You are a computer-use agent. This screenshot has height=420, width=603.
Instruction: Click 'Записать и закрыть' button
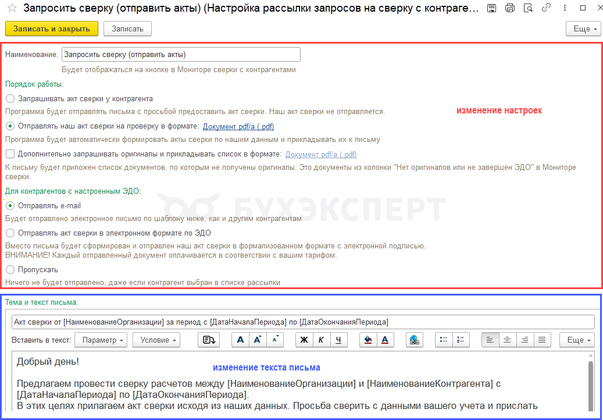click(52, 29)
